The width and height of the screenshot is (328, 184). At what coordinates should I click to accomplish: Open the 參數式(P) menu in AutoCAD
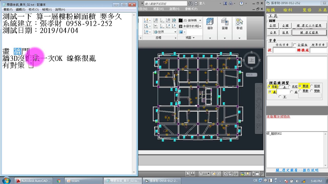tap(191, 9)
